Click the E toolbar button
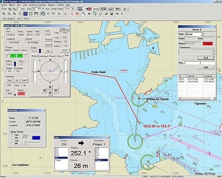222x178 pixels. coord(122,14)
